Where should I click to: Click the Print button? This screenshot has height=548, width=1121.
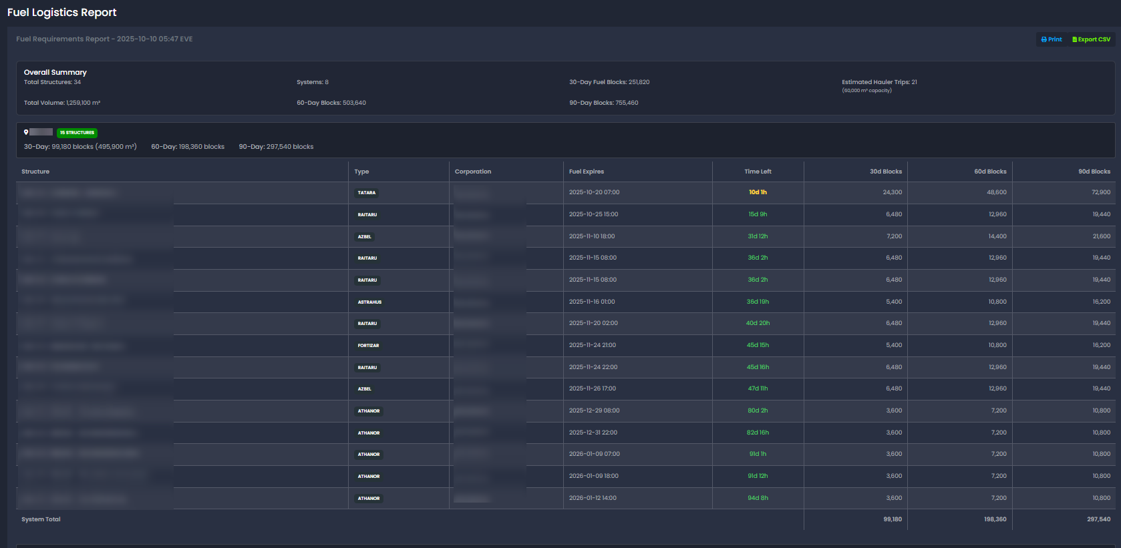[1051, 39]
